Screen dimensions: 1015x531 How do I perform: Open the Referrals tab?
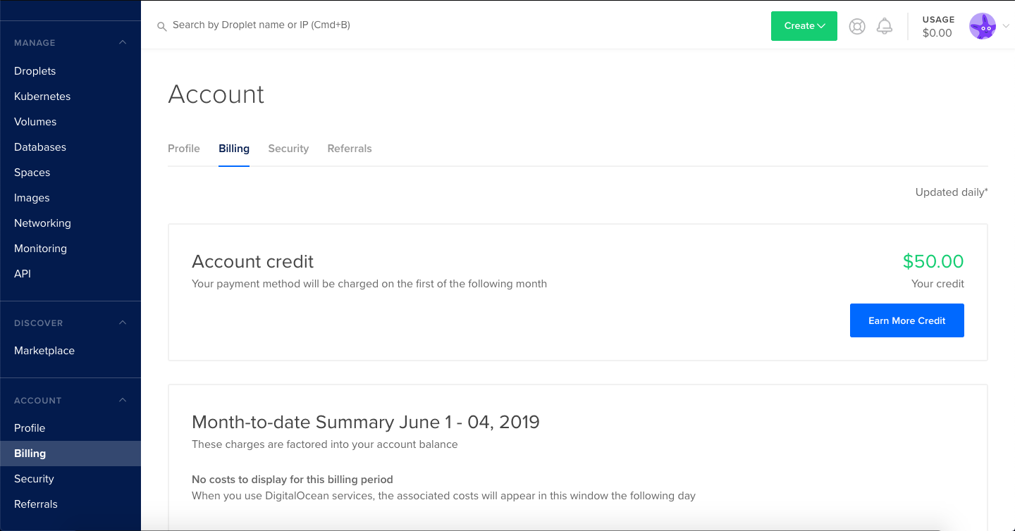tap(350, 149)
